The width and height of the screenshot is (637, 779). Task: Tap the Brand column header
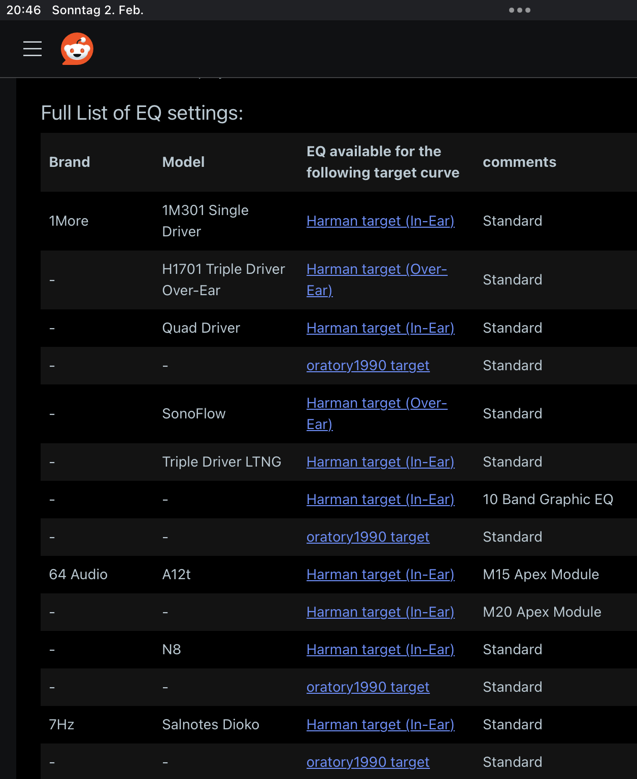(x=70, y=162)
